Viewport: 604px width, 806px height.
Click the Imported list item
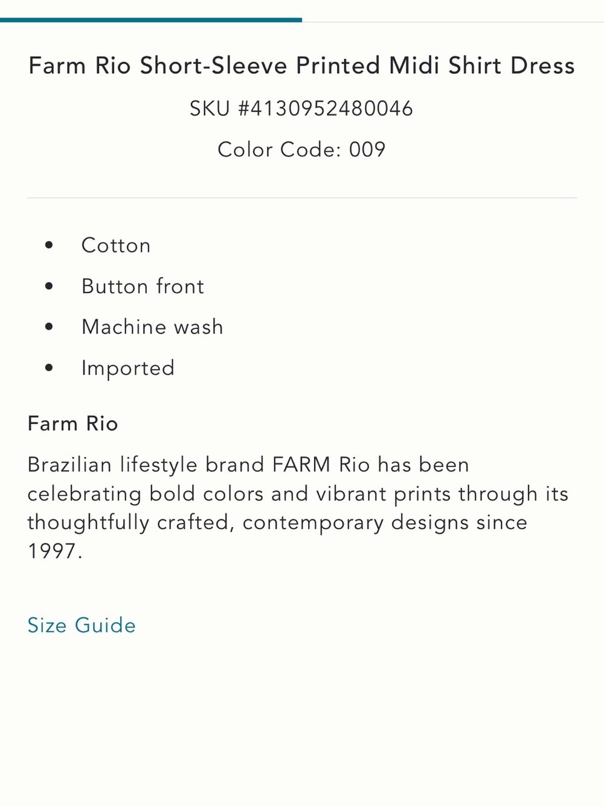click(x=128, y=368)
